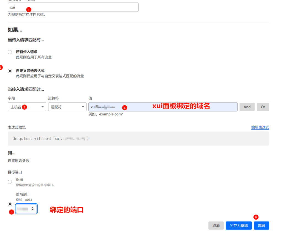The height and width of the screenshot is (232, 282).
Task: Choose the 重写到 port radio button
Action: pos(10,204)
